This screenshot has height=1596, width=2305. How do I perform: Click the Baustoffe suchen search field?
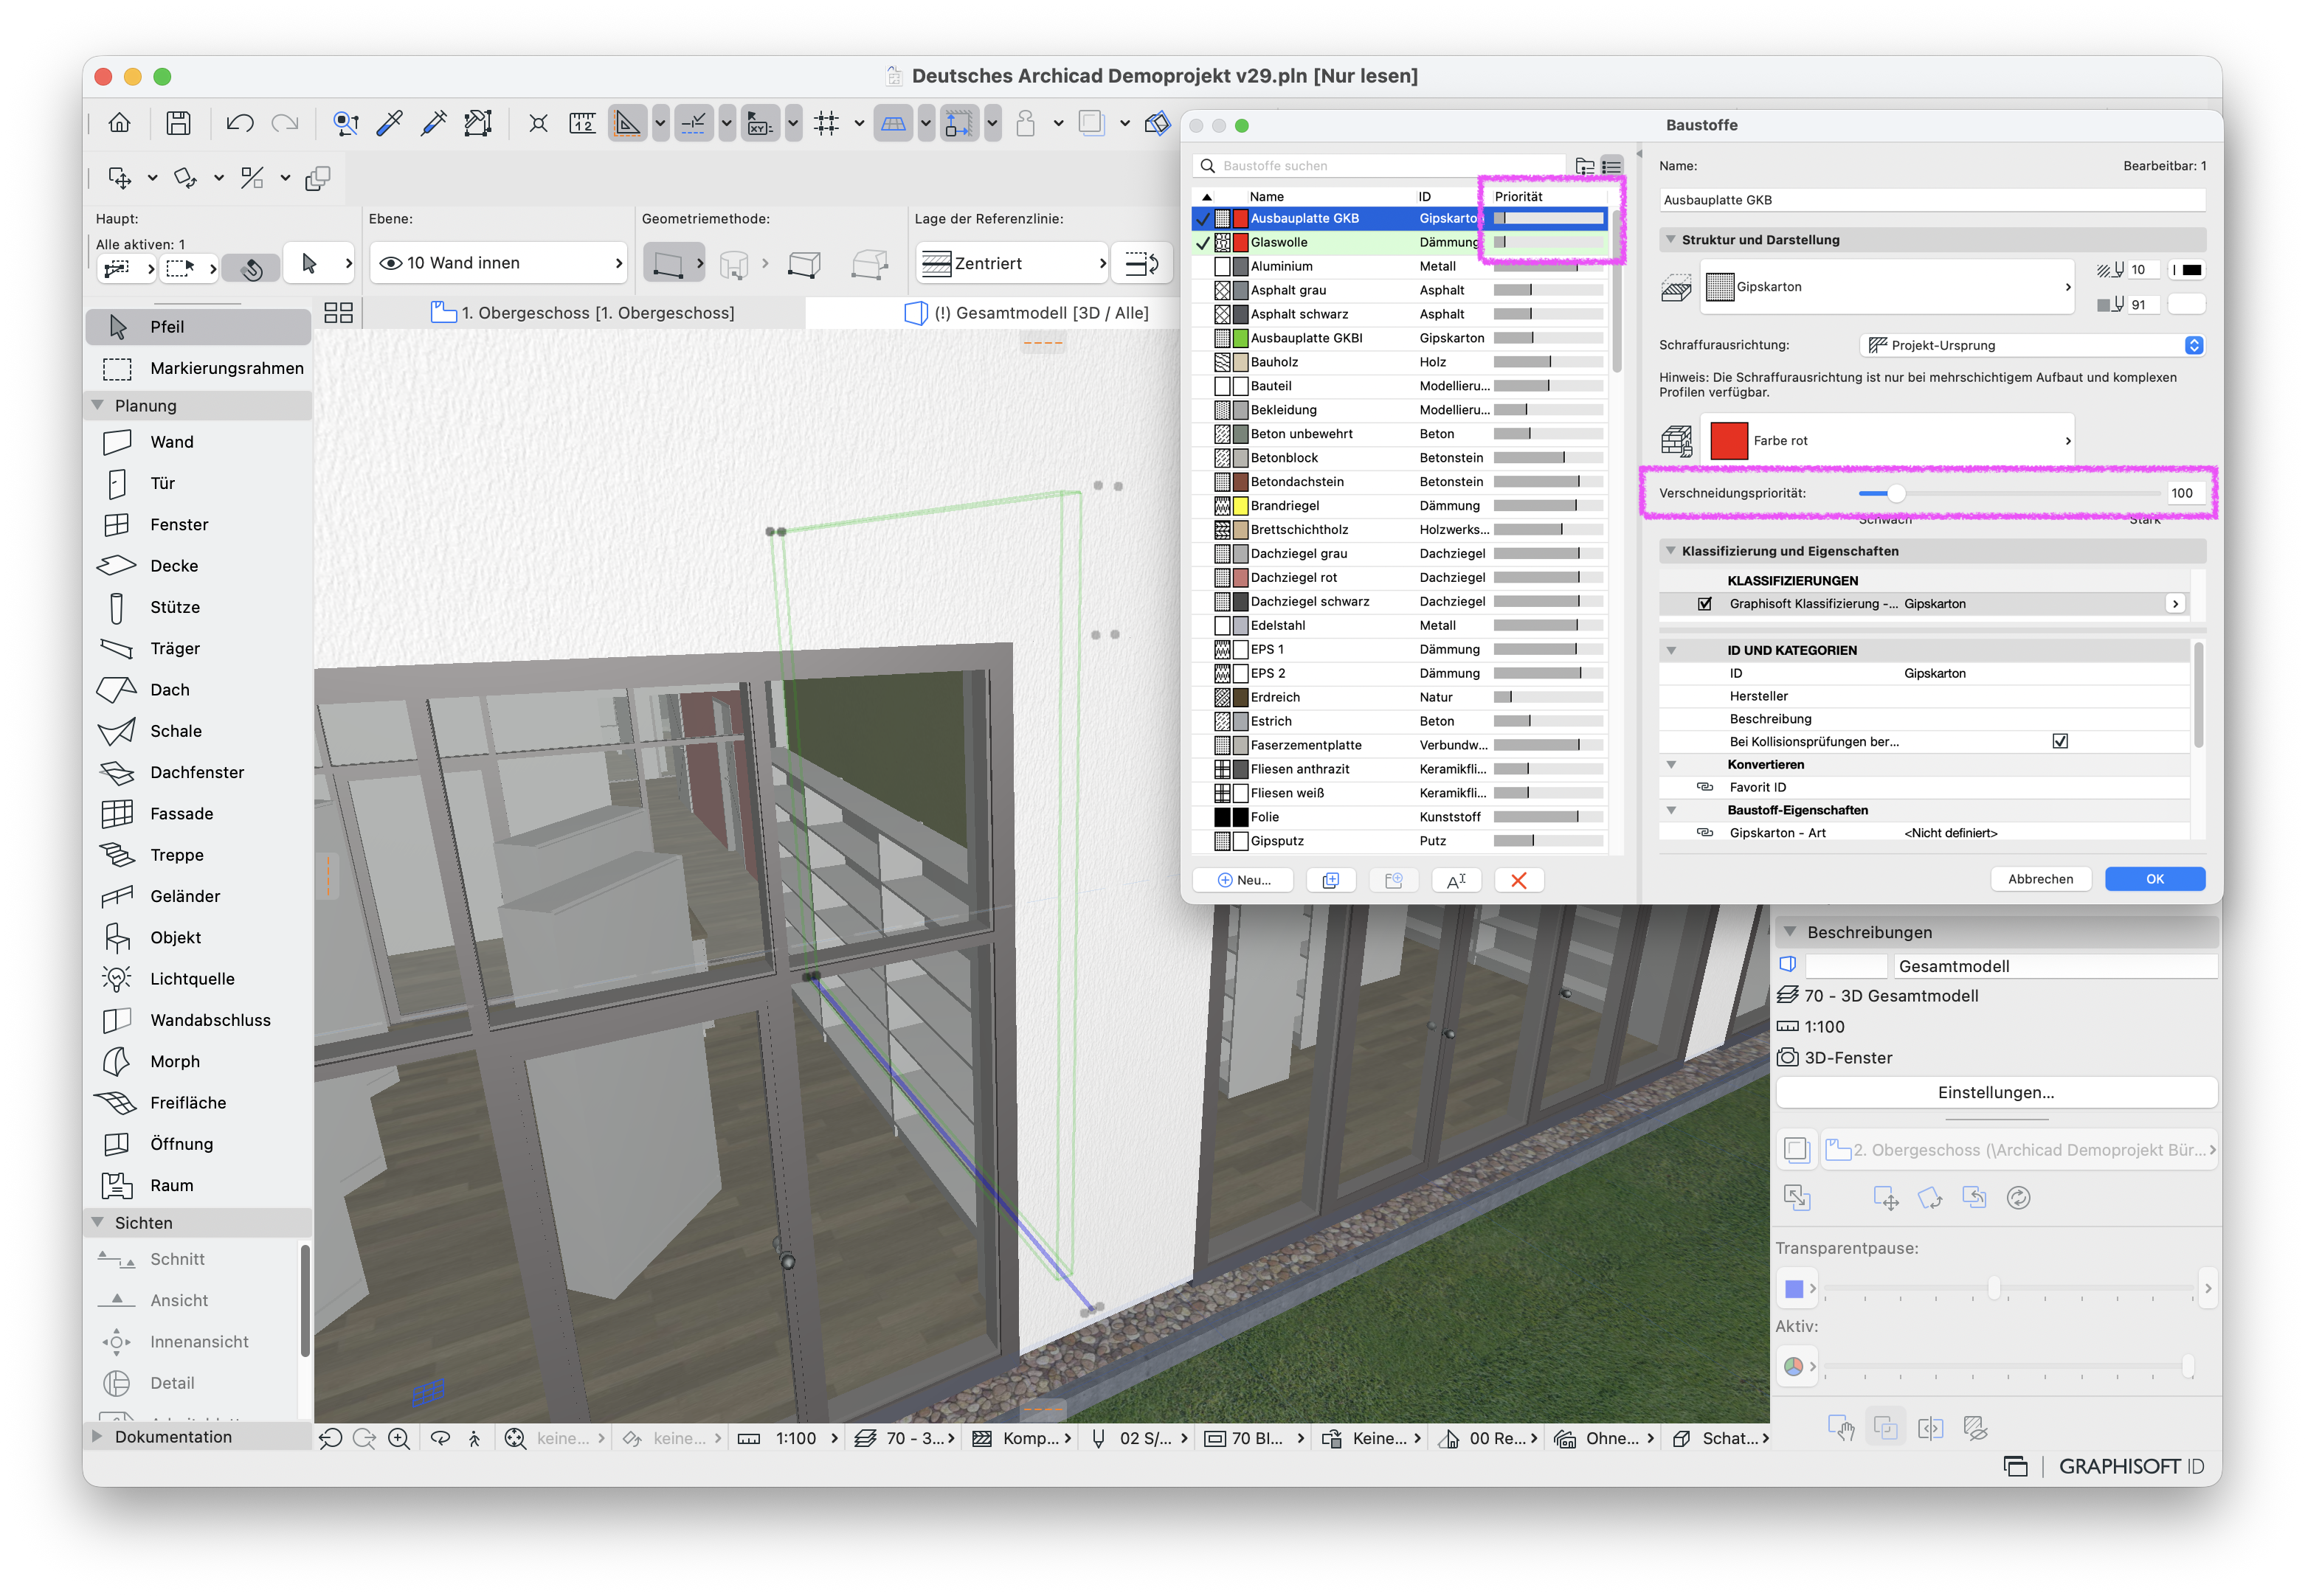pyautogui.click(x=1378, y=166)
